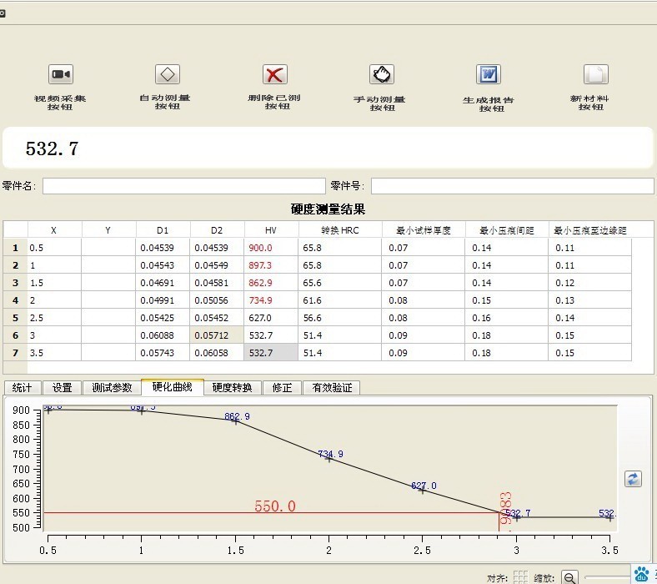Click the video capture (视频采集) camera icon

click(x=60, y=75)
